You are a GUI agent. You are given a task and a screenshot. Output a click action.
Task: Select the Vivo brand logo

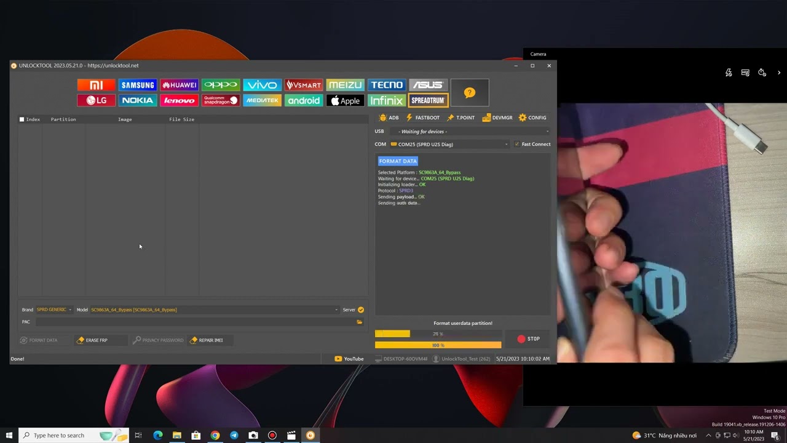tap(262, 85)
